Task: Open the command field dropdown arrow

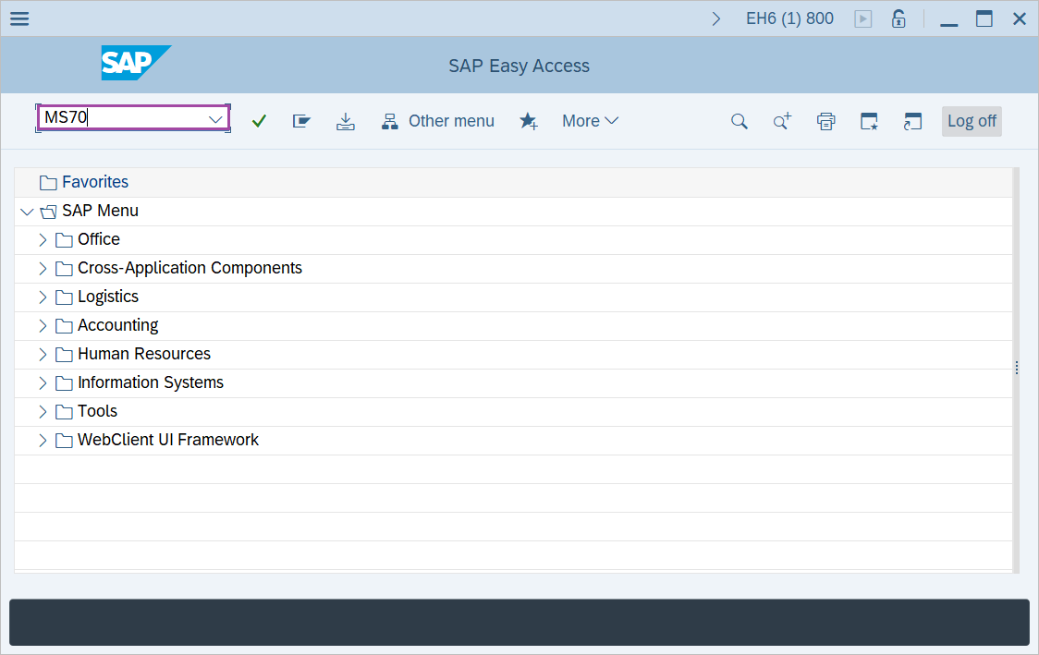Action: (x=215, y=118)
